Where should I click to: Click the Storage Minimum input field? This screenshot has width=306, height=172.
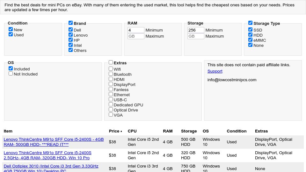196,30
